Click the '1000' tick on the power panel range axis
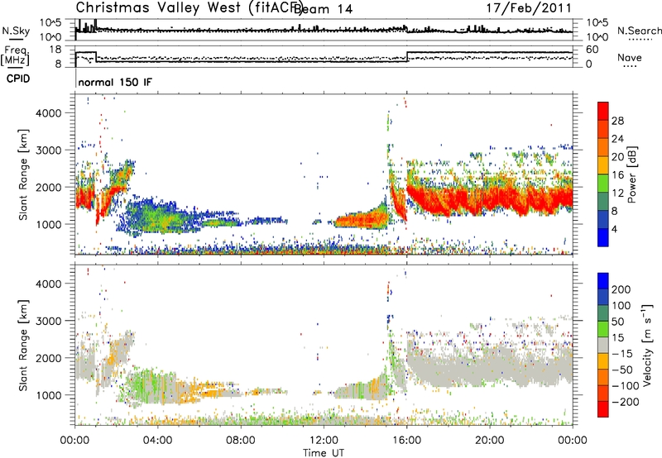Image resolution: width=662 pixels, height=458 pixels. (48, 224)
